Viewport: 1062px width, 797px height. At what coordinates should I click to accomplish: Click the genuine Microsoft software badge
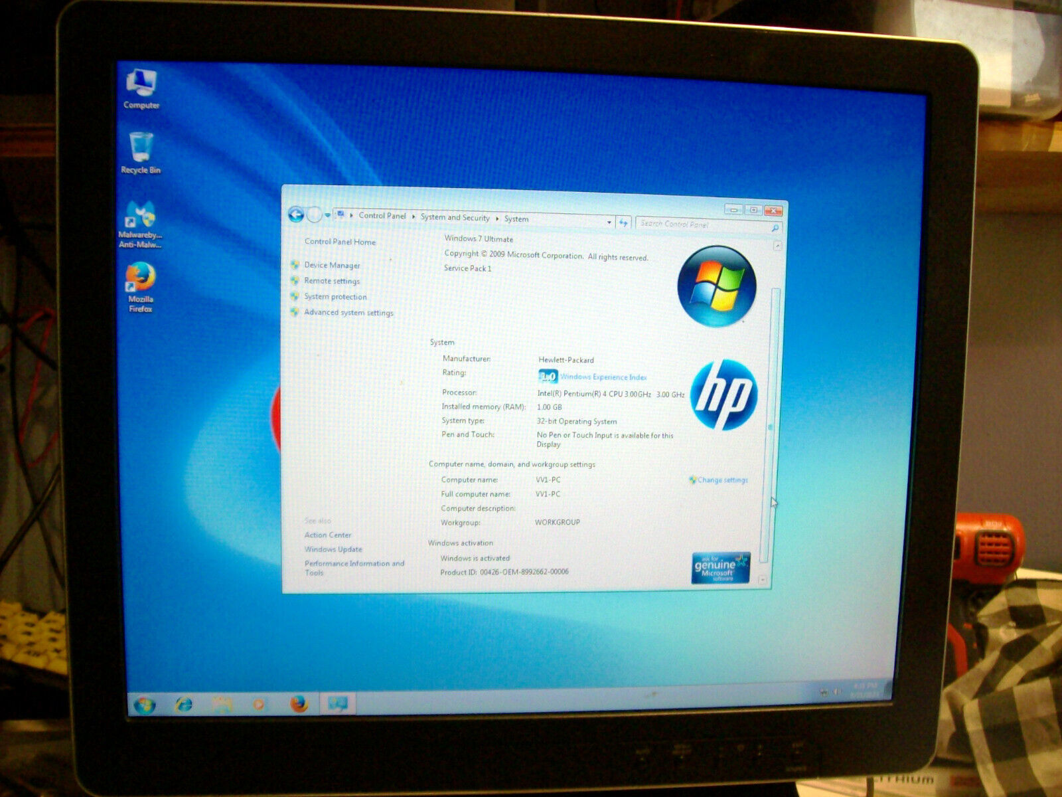click(x=721, y=568)
